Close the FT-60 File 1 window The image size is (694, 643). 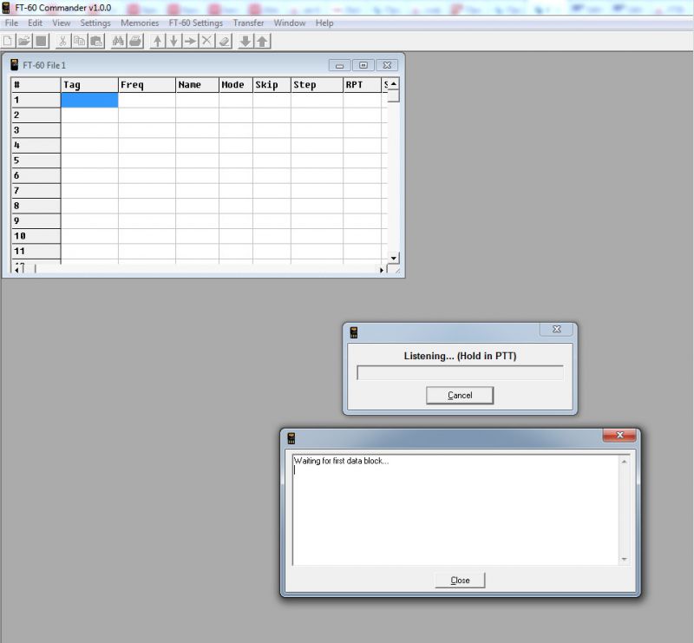point(387,65)
